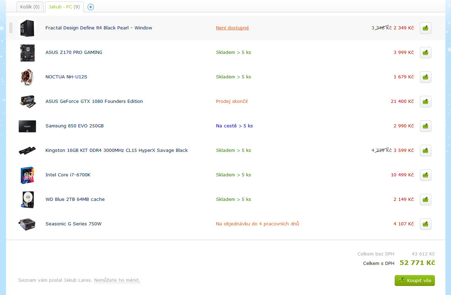Add ASUS Z170 PRO GAMING to cart
This screenshot has height=295, width=451.
pyautogui.click(x=425, y=52)
